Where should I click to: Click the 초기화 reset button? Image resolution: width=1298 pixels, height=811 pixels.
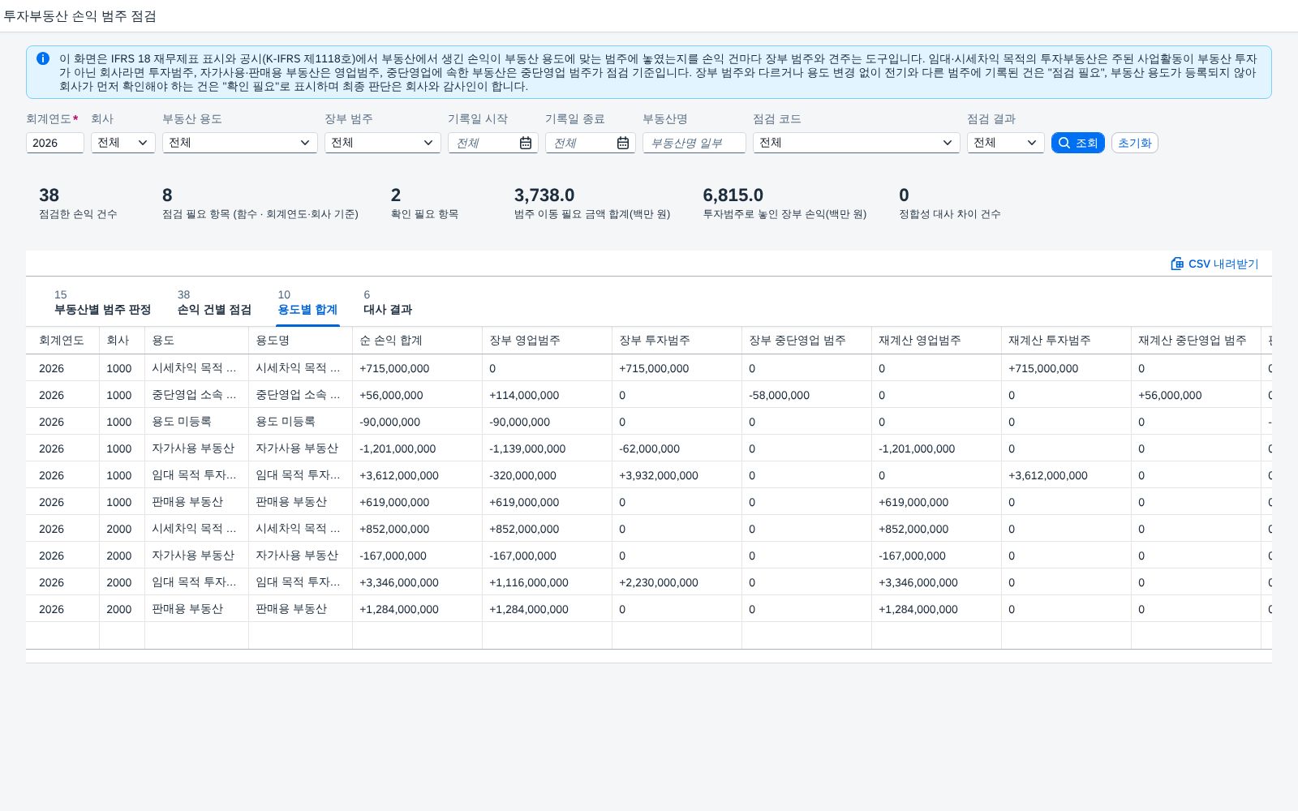(1134, 143)
